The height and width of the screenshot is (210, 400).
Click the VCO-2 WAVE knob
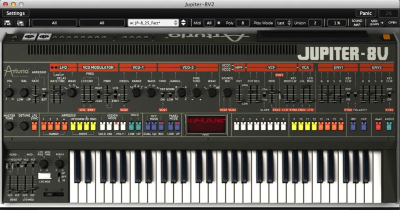coord(211,92)
